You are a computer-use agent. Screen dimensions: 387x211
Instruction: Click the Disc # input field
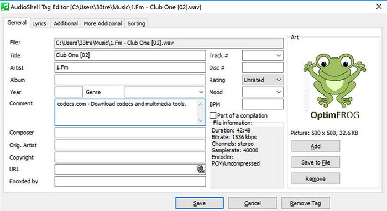coord(263,67)
